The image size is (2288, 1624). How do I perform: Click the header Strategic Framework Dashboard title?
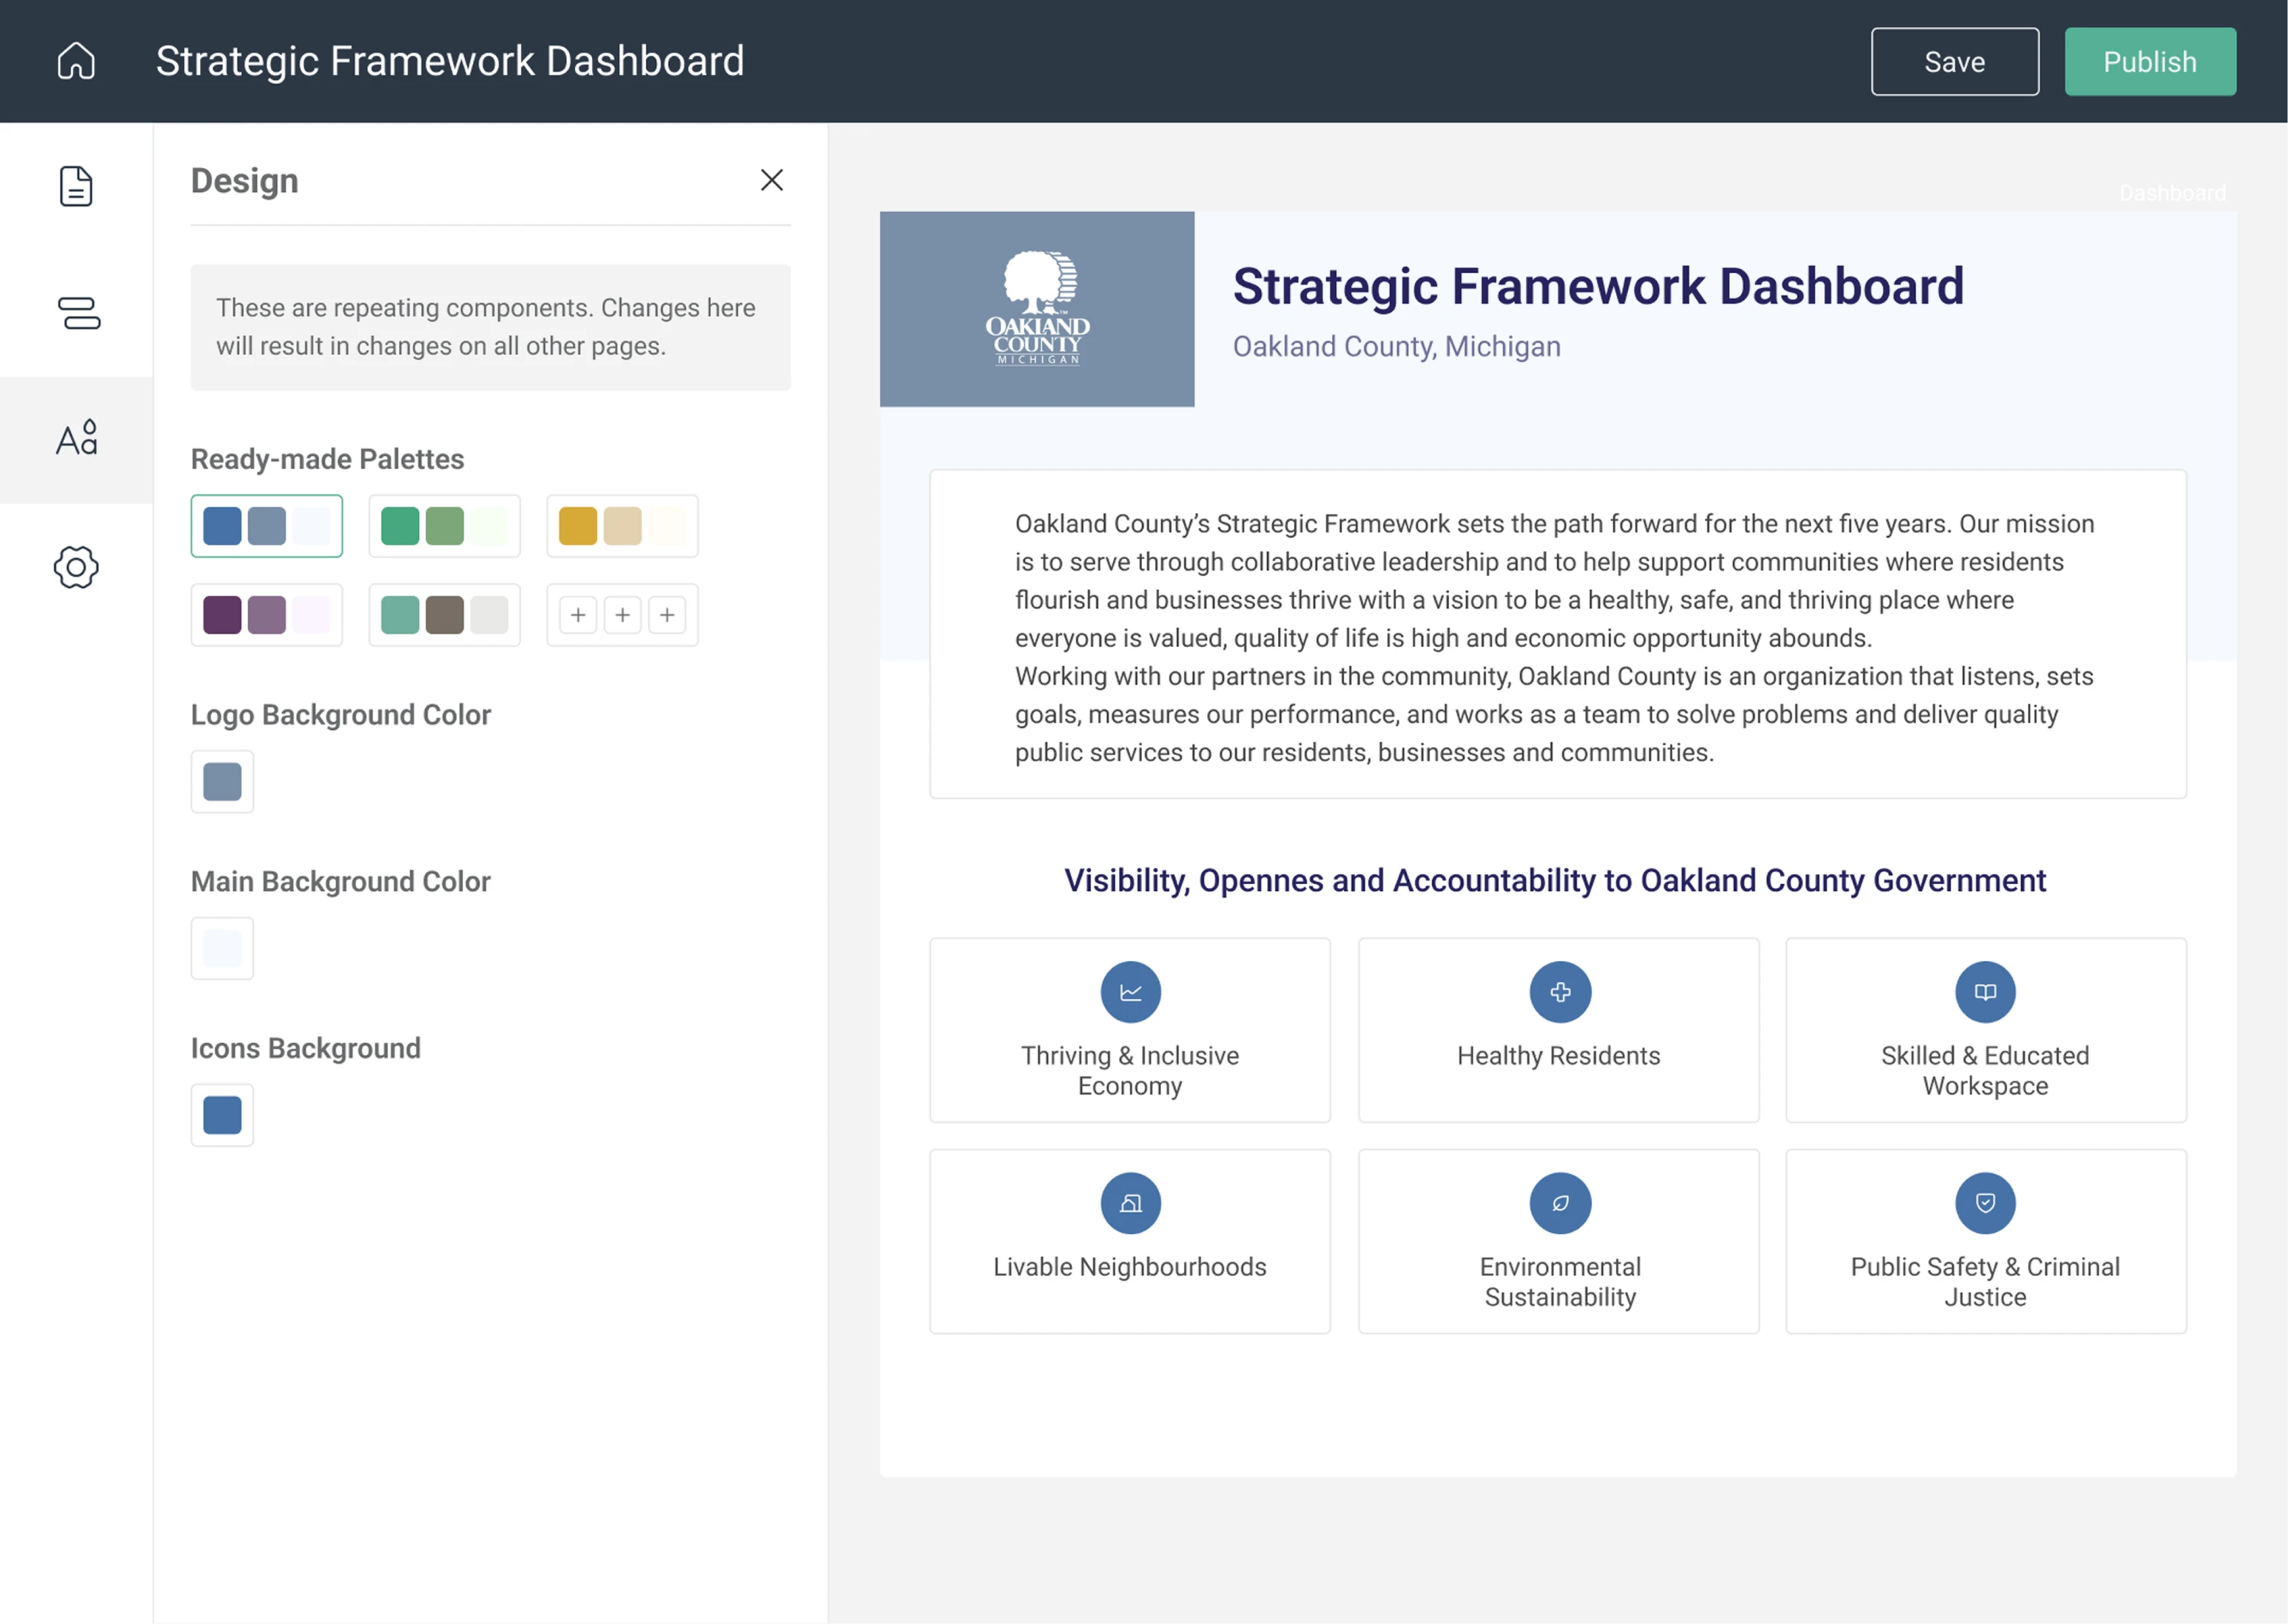click(x=450, y=61)
